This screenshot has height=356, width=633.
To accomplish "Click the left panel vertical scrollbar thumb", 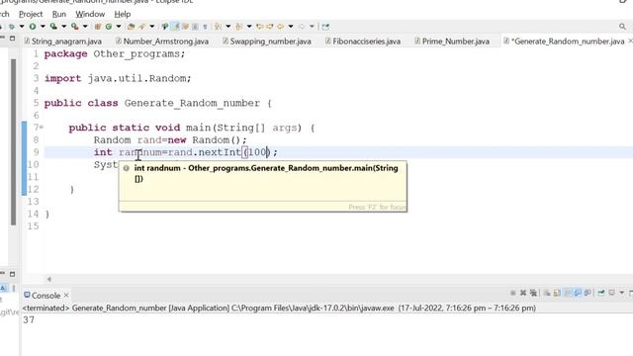I will 13,141.
